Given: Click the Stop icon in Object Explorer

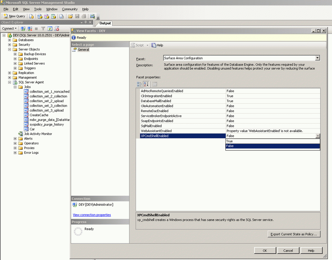Looking at the screenshot, I should click(x=37, y=29).
